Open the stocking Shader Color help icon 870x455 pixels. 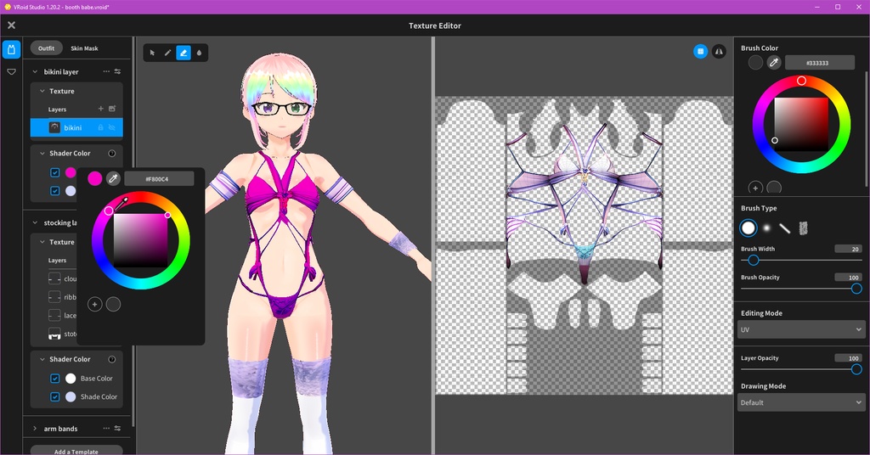tap(111, 359)
